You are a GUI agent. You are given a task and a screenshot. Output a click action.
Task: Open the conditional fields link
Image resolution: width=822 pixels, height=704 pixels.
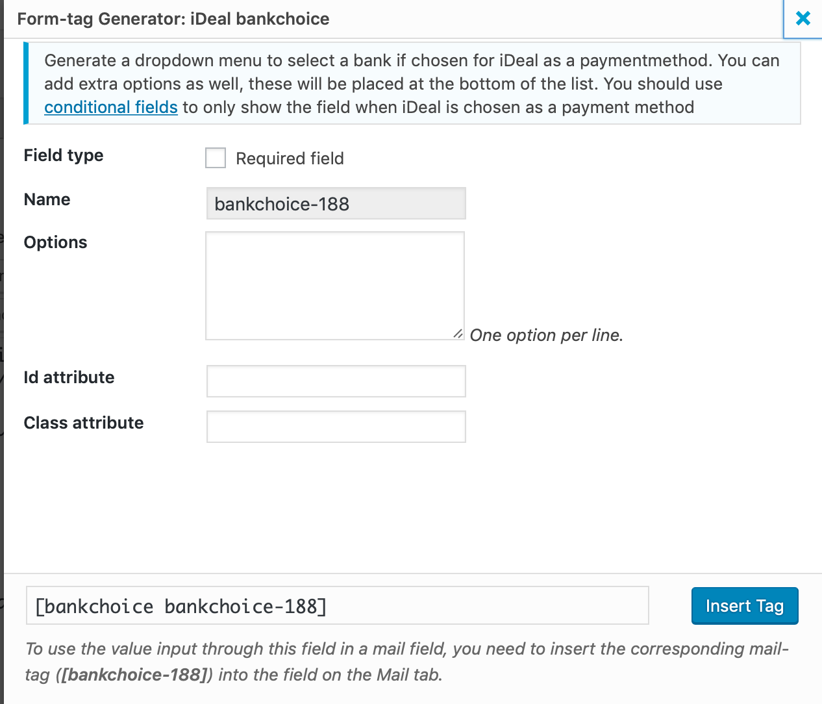111,107
